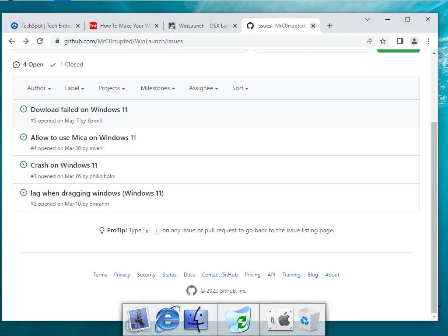448x336 pixels.
Task: Open the Training footer link
Action: coord(291,275)
